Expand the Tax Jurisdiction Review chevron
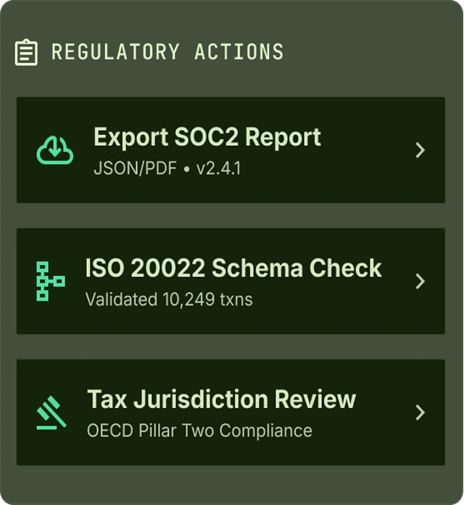Viewport: 464px width, 505px height. pyautogui.click(x=420, y=413)
